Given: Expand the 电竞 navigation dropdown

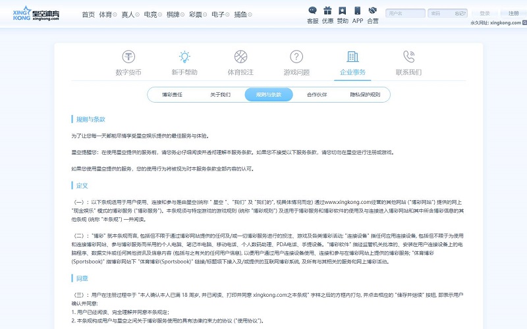Looking at the screenshot, I should click(x=152, y=14).
